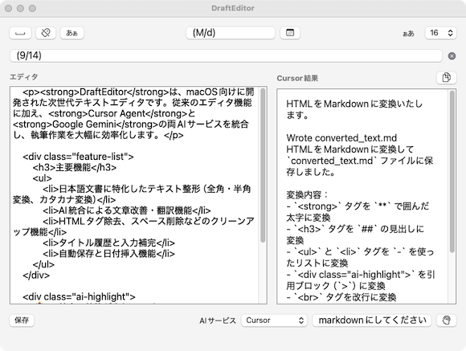Click the window minimize button in title bar
Viewport: 466px width, 351px height.
tap(21, 8)
